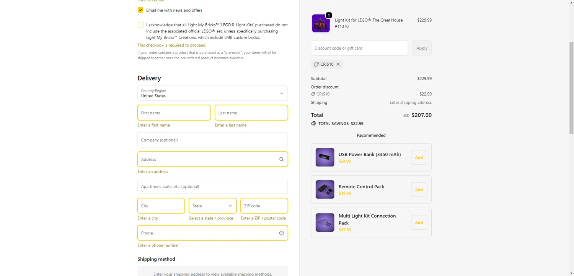Click the Discount code or gift card field
Viewport: 574px width, 276px height.
pos(359,48)
